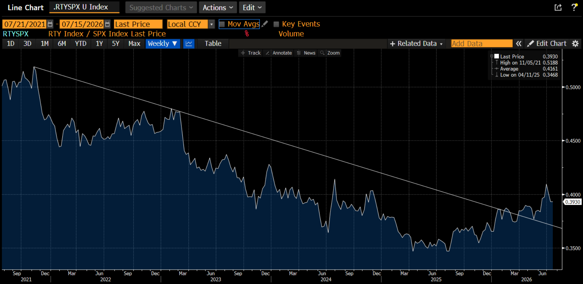Collapse the legend using its box icon
583x284 pixels.
492,56
